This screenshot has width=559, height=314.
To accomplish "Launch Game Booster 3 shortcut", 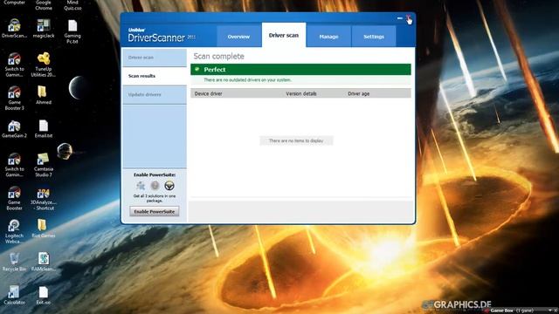I will point(14,98).
